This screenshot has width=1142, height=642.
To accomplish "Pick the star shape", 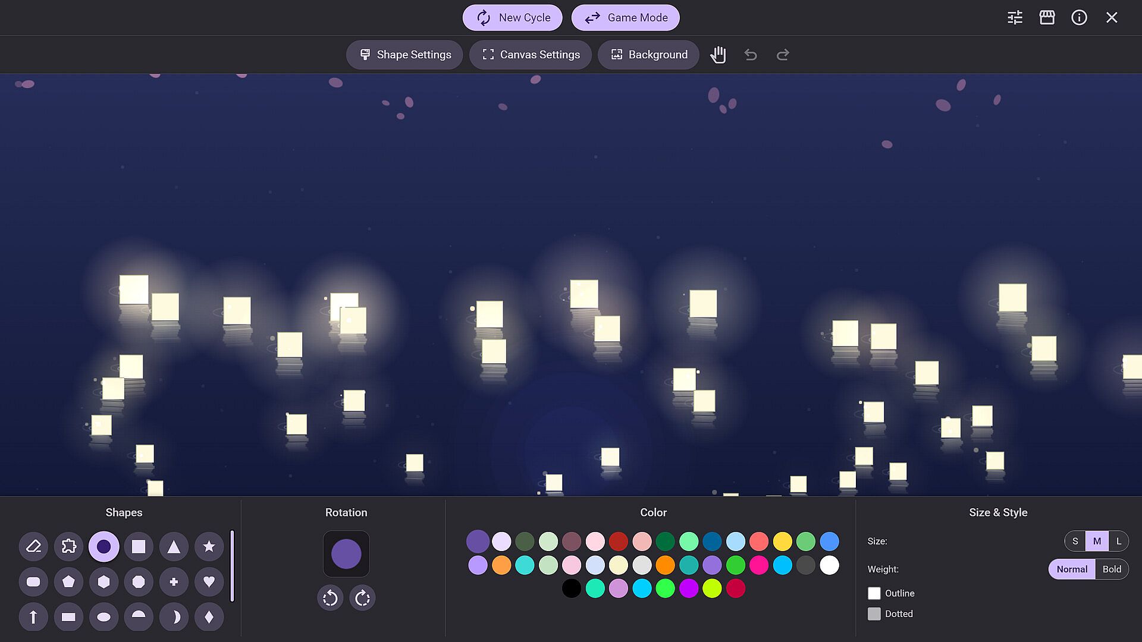I will coord(209,546).
